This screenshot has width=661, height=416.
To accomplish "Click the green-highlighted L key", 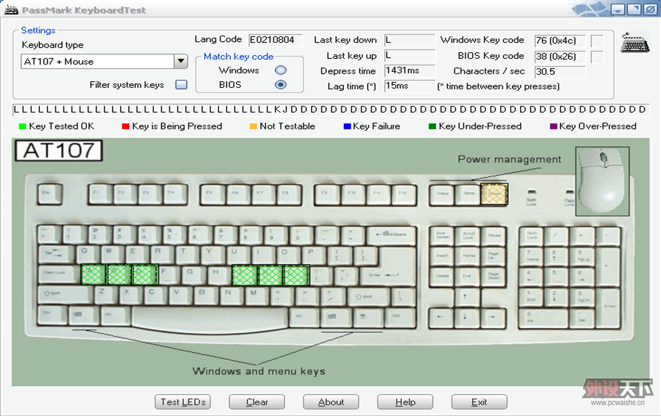I will 296,275.
